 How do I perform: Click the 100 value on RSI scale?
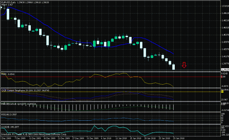pyautogui.click(x=223, y=114)
